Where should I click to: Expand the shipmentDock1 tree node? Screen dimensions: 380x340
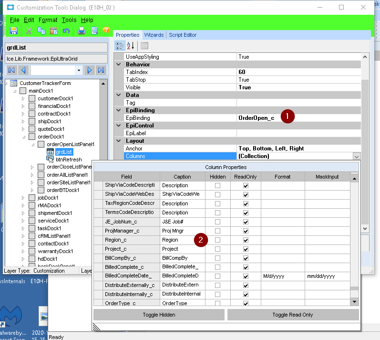pos(23,213)
